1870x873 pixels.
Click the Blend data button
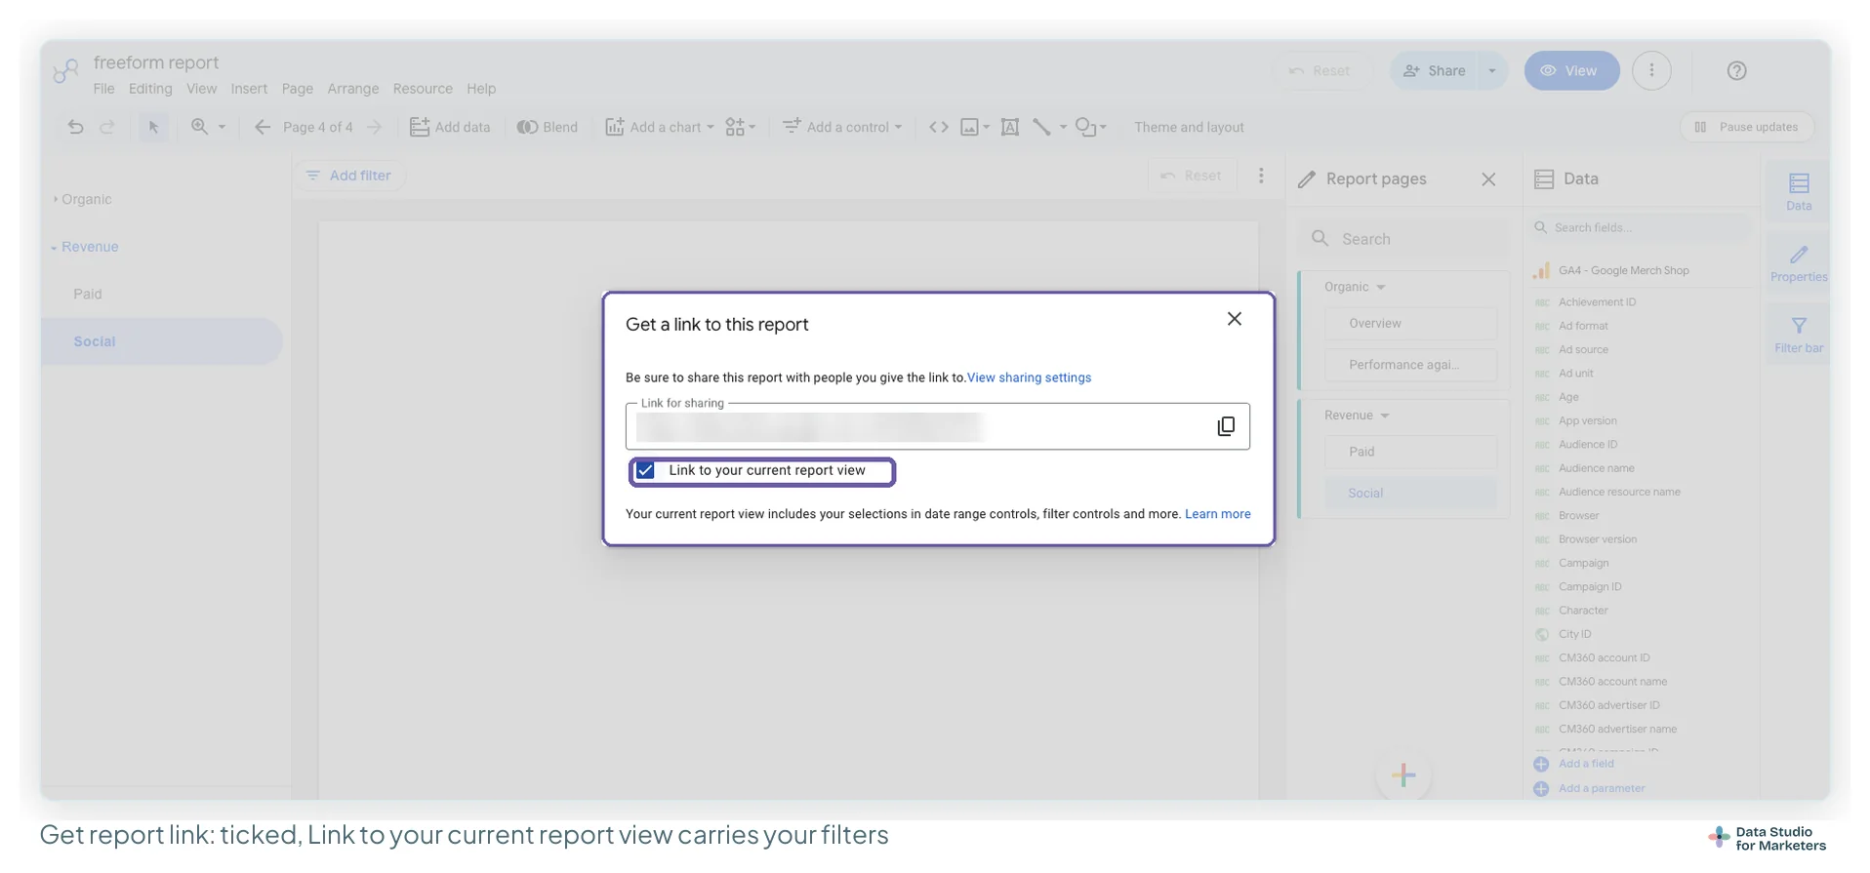pos(548,127)
